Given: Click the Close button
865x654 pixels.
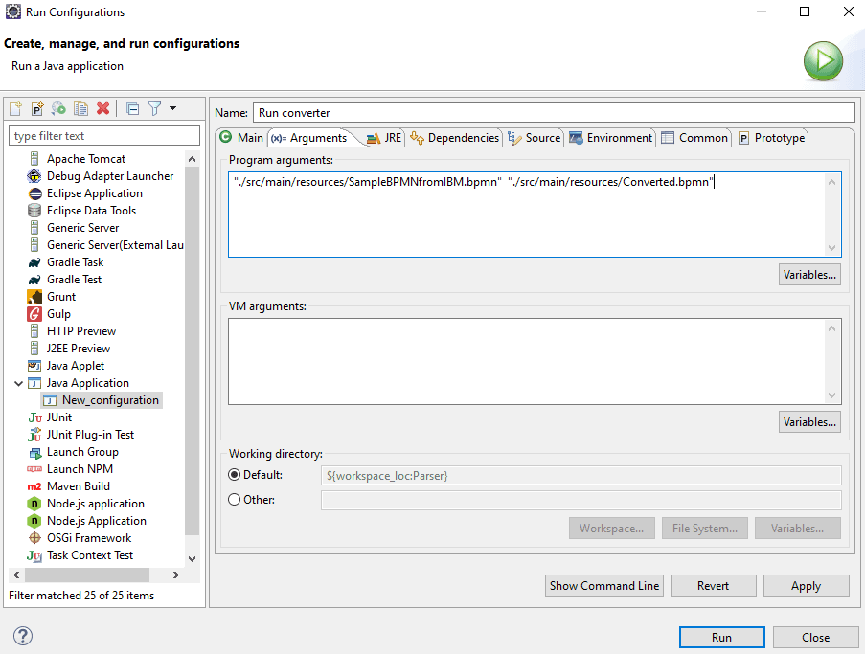Looking at the screenshot, I should pyautogui.click(x=815, y=638).
